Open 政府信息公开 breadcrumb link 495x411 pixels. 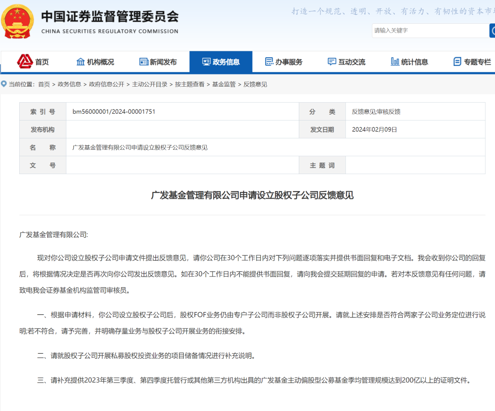click(x=107, y=84)
